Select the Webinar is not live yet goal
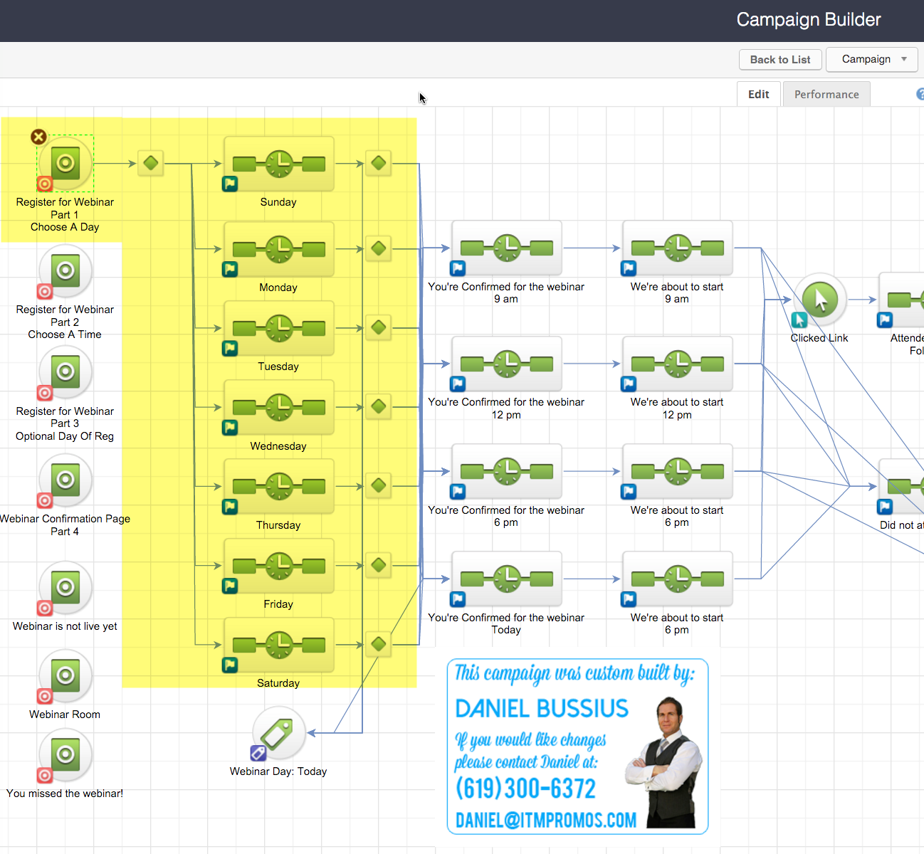The height and width of the screenshot is (854, 924). point(65,587)
